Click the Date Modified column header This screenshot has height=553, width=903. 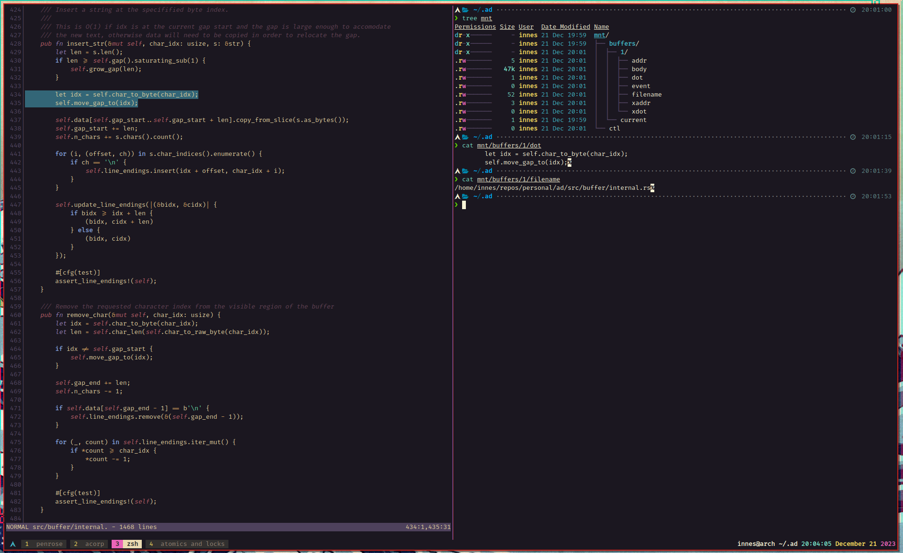point(565,27)
